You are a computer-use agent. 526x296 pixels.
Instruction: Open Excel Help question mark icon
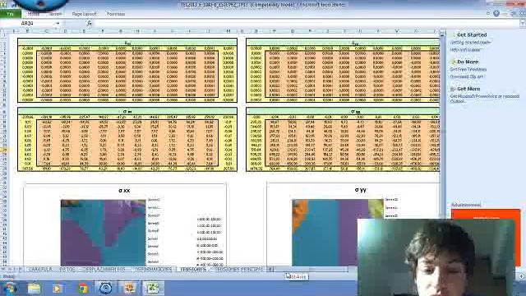pyautogui.click(x=496, y=13)
